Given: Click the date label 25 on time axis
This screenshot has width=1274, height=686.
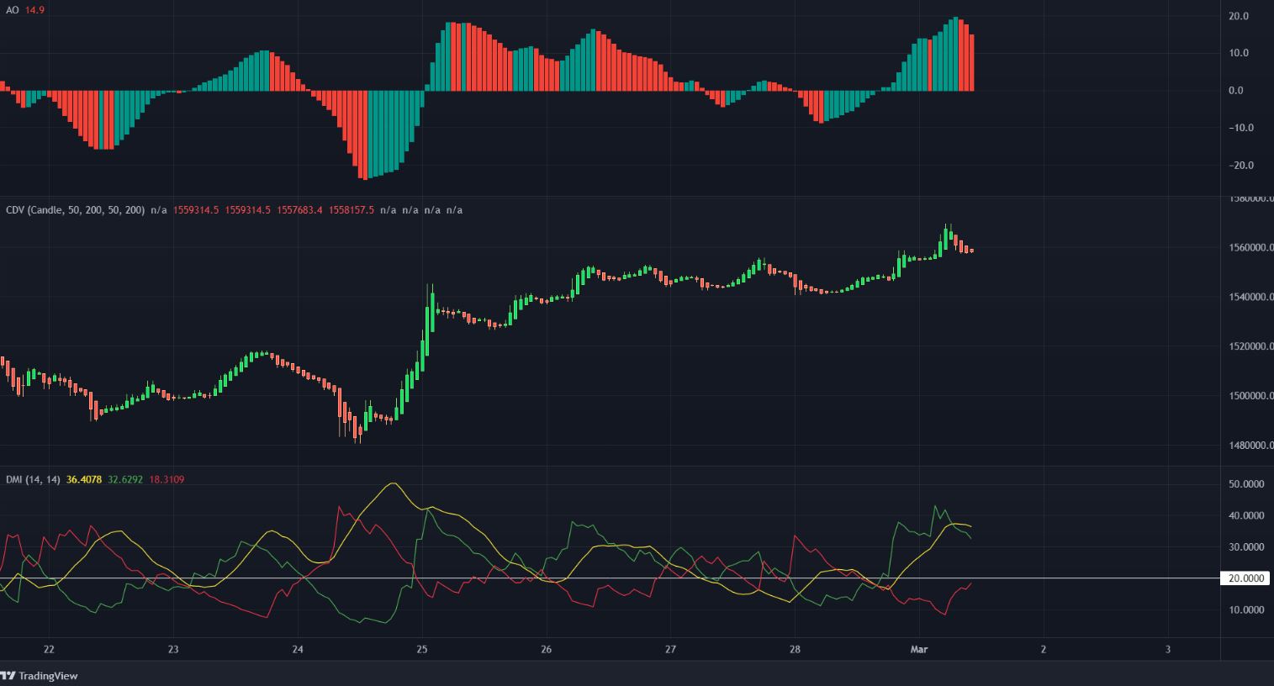Looking at the screenshot, I should pos(422,649).
